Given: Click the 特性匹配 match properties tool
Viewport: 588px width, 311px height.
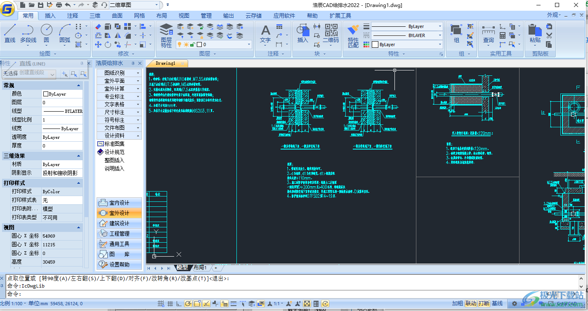Looking at the screenshot, I should tap(353, 36).
